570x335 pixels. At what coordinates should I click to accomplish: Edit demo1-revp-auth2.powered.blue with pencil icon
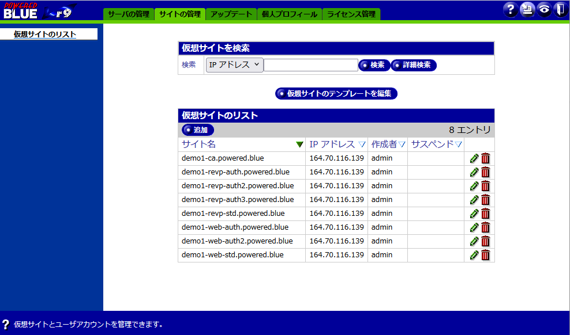point(474,186)
